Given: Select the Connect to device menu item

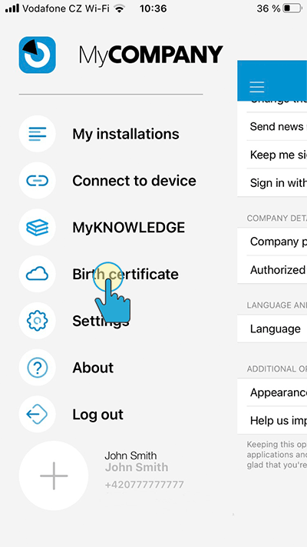Looking at the screenshot, I should tap(134, 181).
